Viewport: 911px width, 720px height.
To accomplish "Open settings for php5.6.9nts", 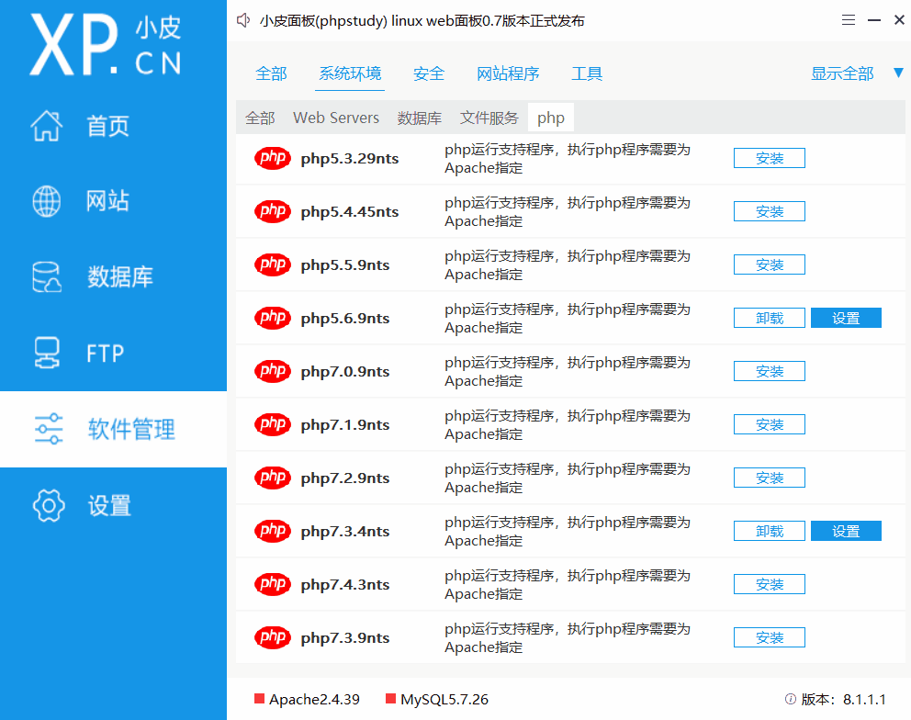I will tap(846, 318).
